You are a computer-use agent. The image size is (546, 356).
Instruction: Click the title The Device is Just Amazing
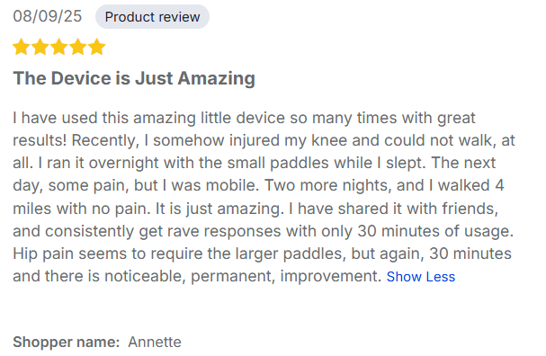[134, 78]
